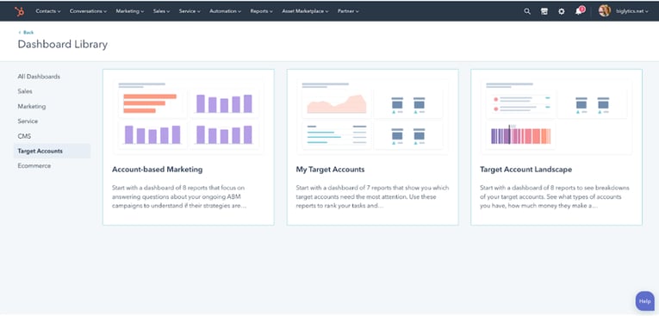Expand the Automation menu
The image size is (659, 316).
225,11
